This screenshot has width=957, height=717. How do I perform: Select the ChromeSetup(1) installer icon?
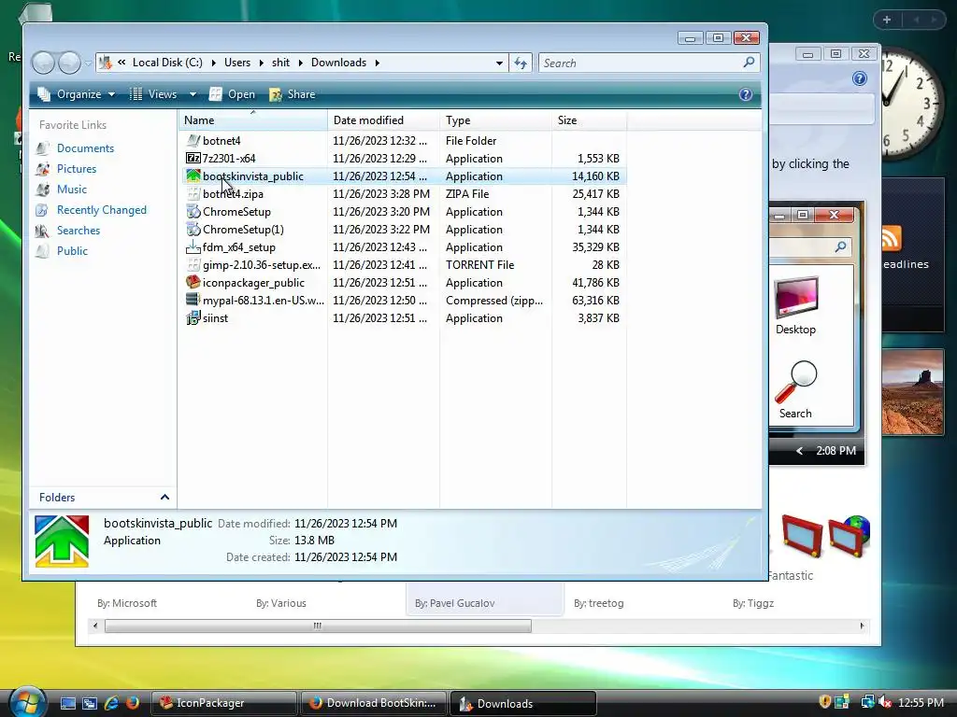[x=193, y=230]
